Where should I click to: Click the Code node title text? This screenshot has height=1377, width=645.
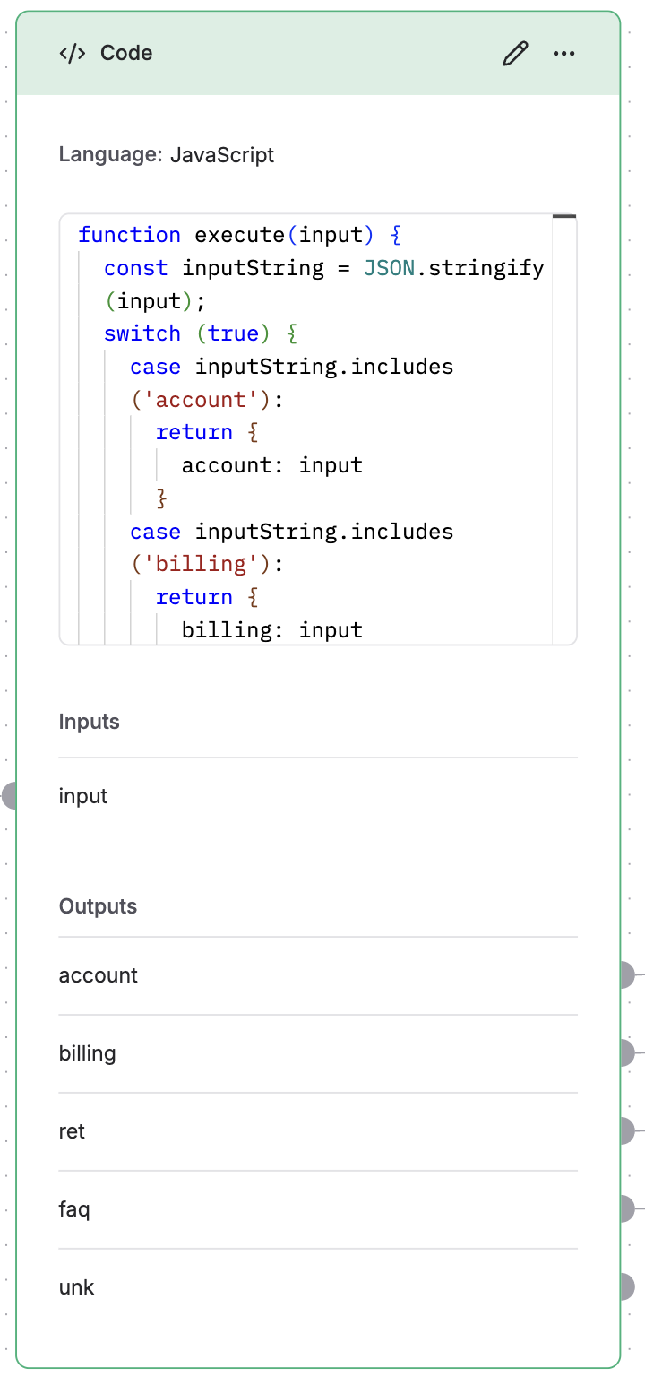(x=126, y=53)
